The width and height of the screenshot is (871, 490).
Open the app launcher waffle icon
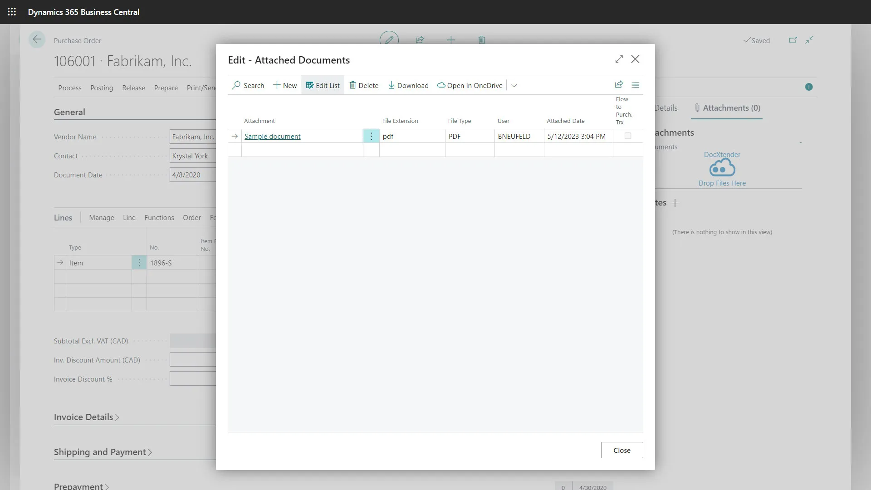pyautogui.click(x=12, y=12)
